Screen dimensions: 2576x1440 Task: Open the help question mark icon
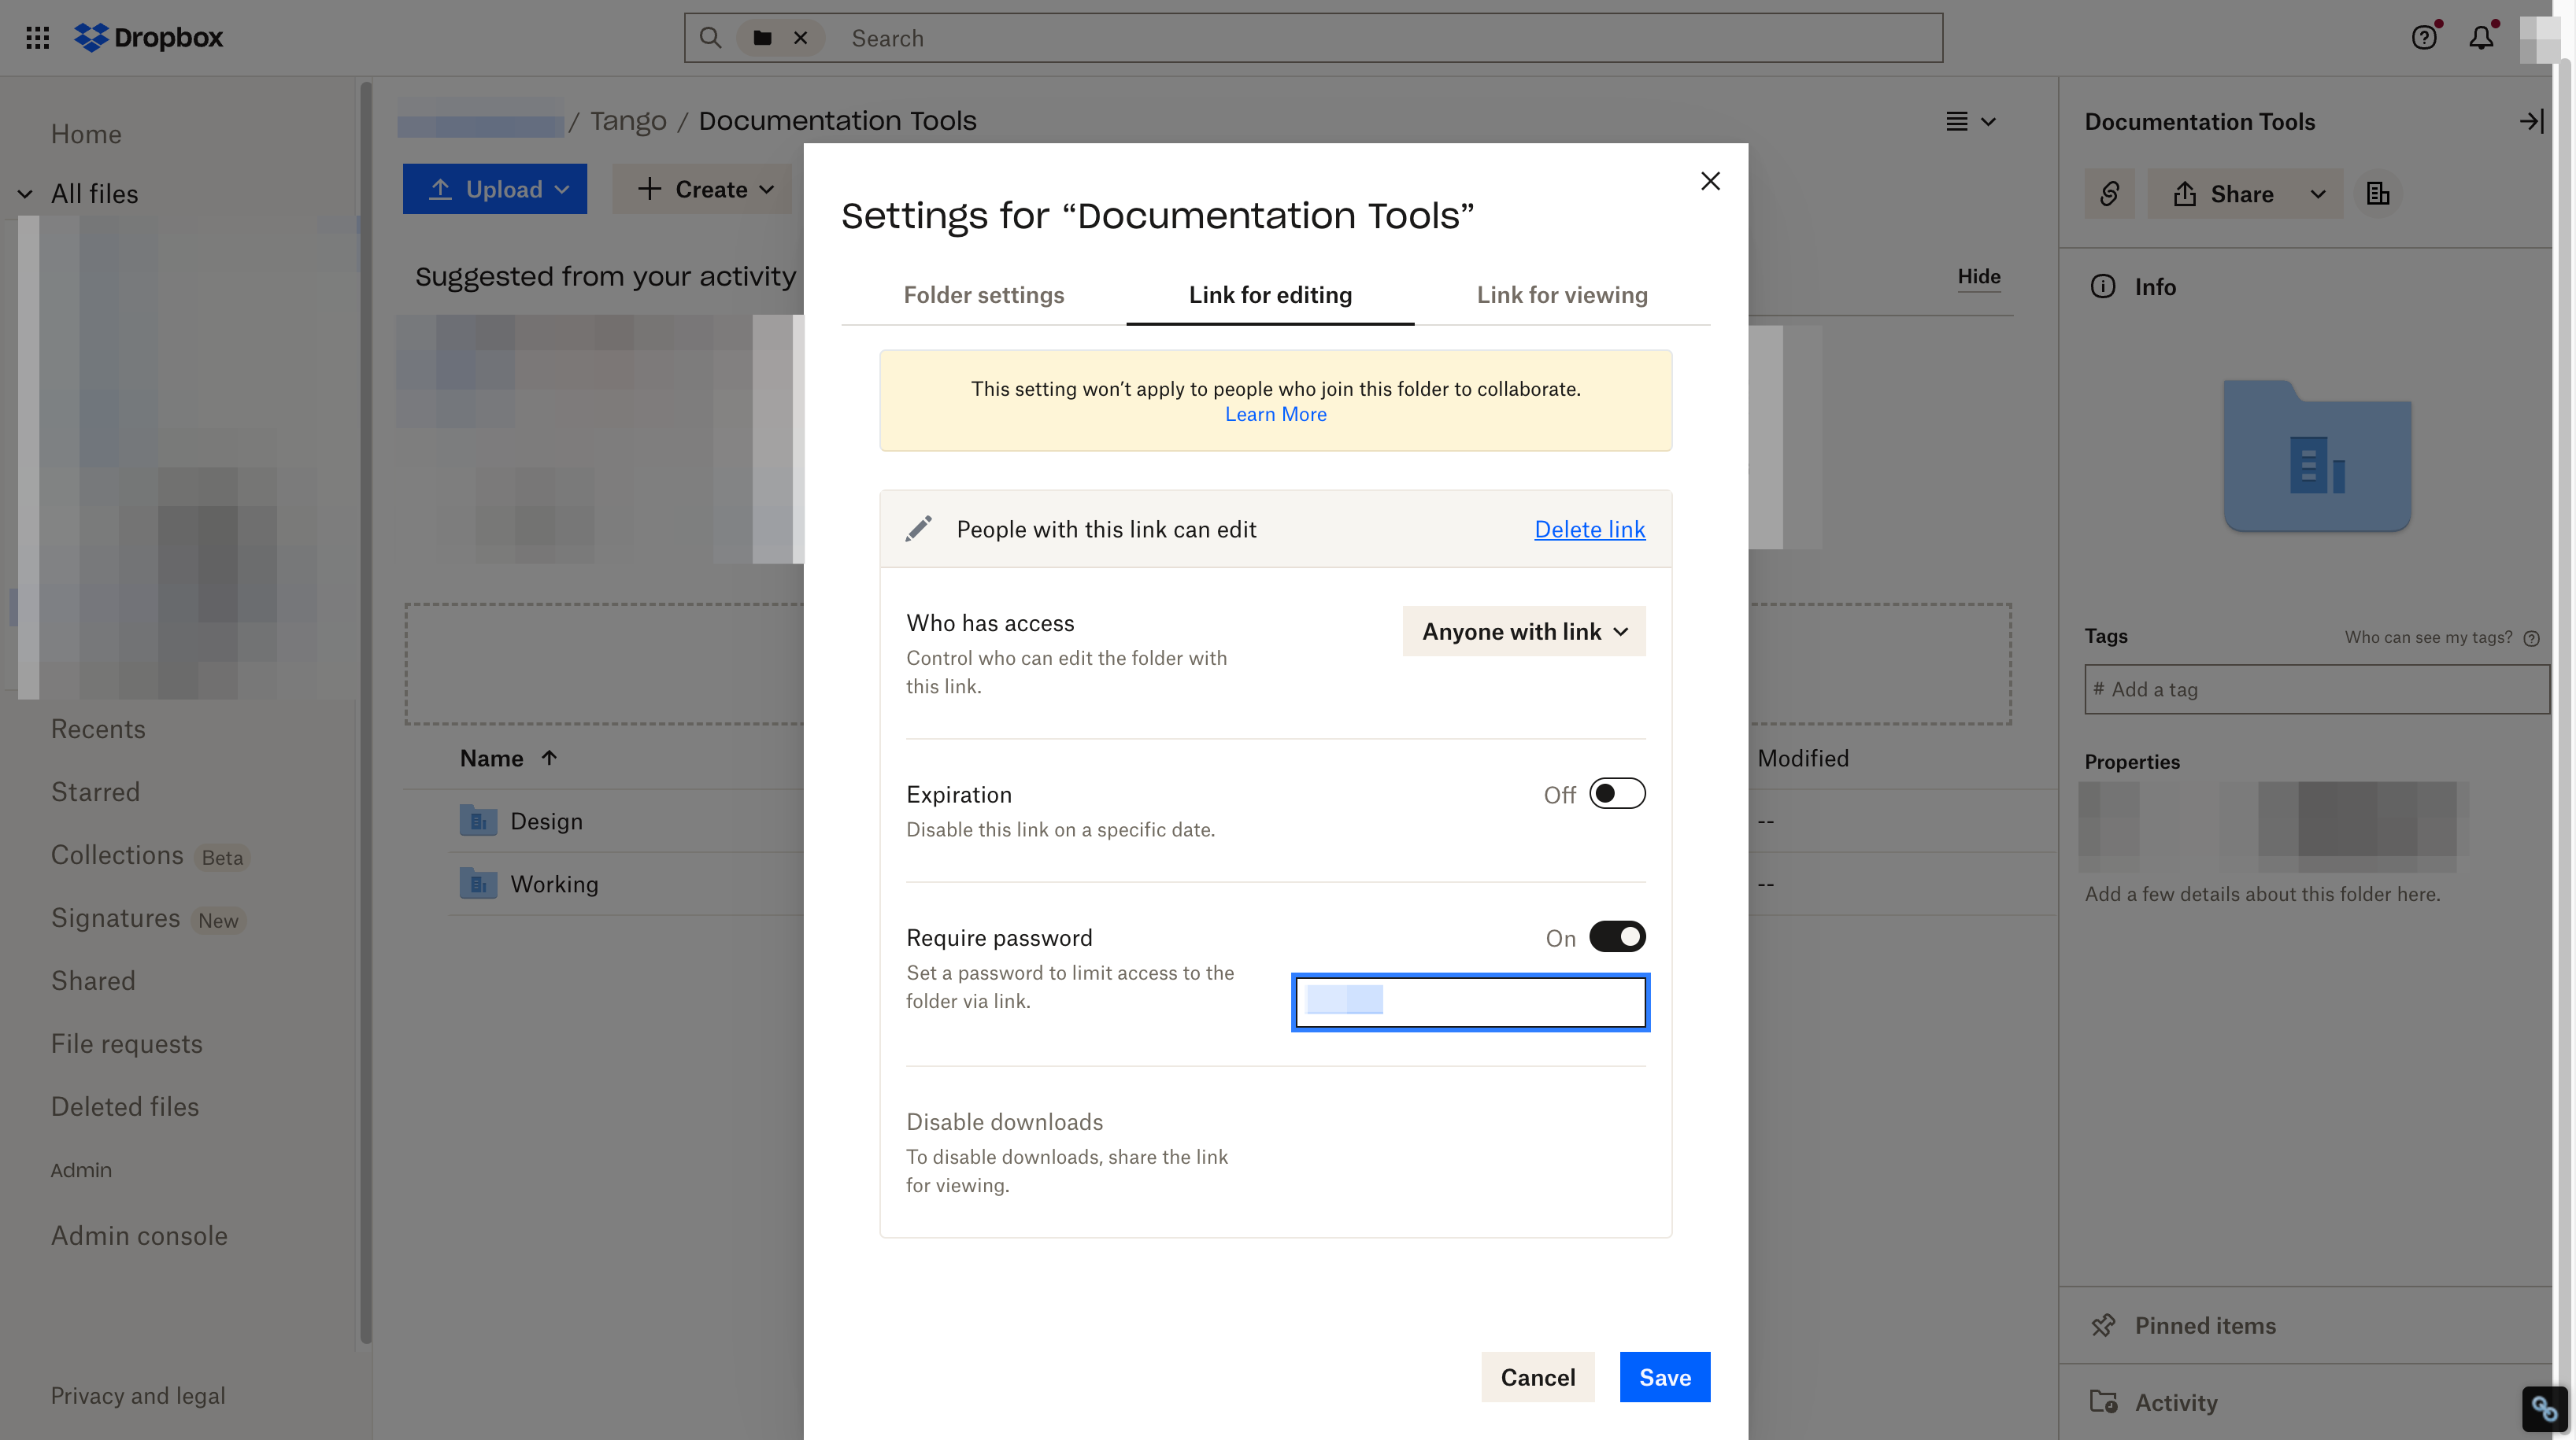[x=2424, y=38]
